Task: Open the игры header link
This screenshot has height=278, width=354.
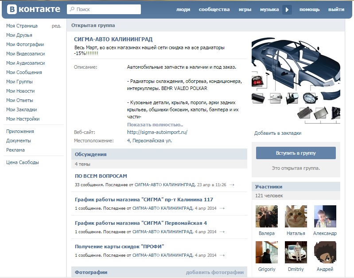Action: [245, 9]
